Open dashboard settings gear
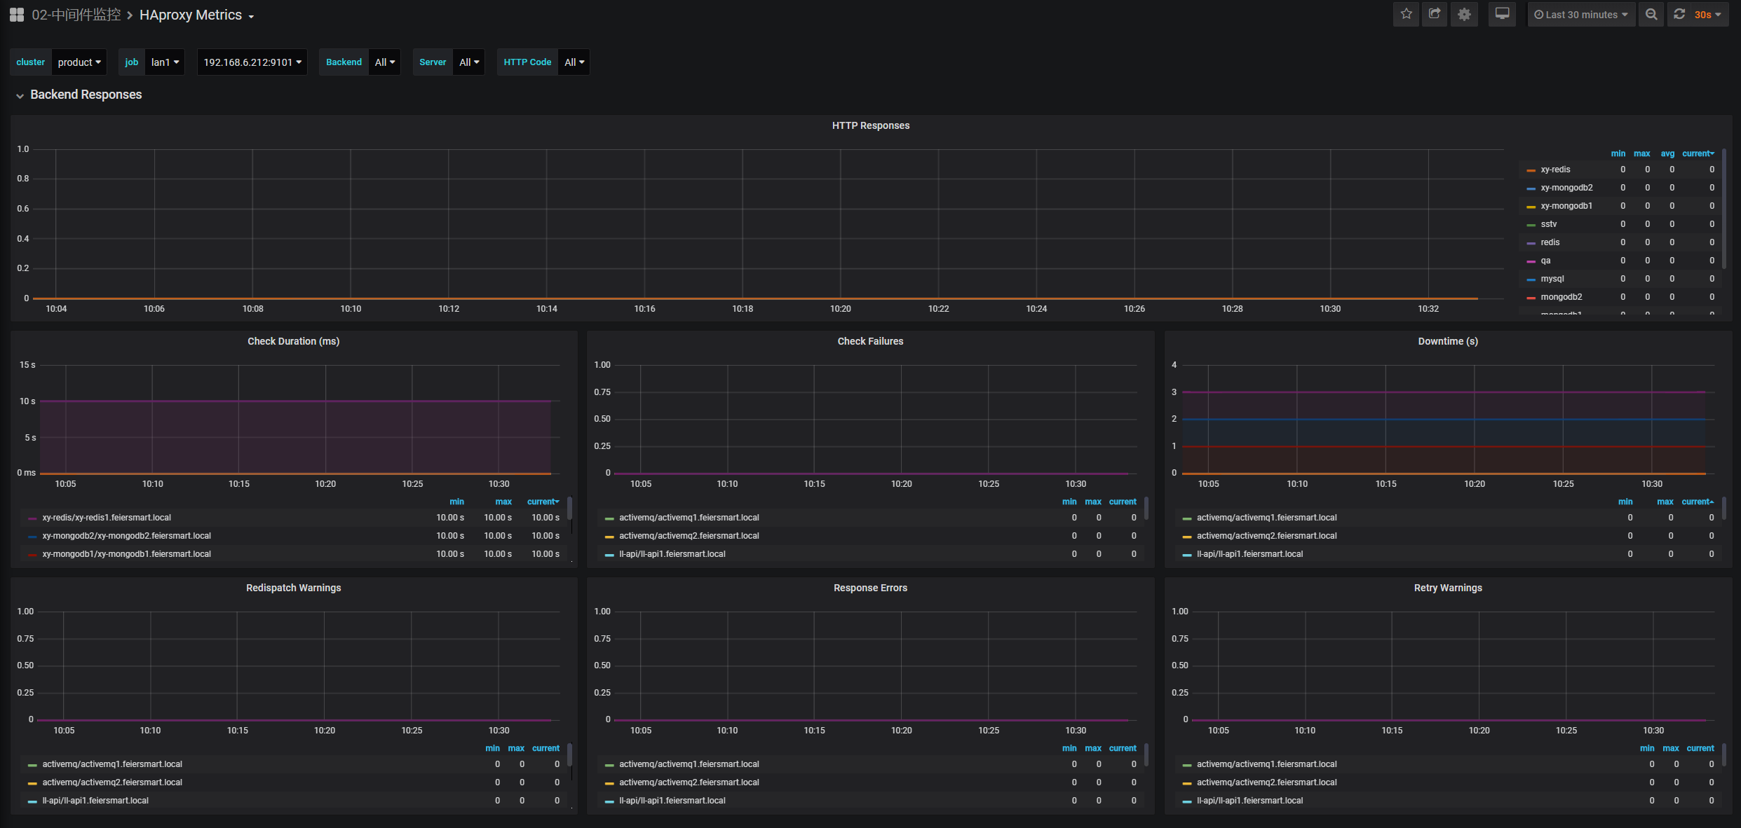The width and height of the screenshot is (1741, 828). (1464, 14)
